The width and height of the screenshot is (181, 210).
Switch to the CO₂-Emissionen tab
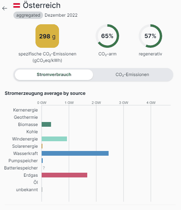132,75
